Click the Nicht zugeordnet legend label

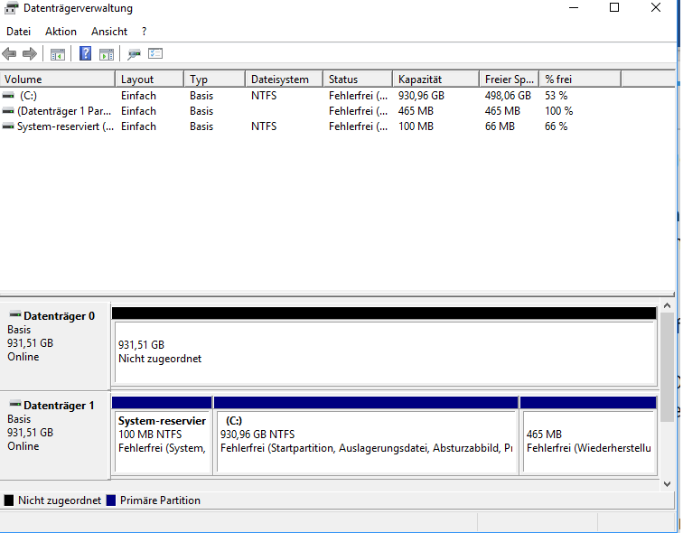(x=60, y=500)
